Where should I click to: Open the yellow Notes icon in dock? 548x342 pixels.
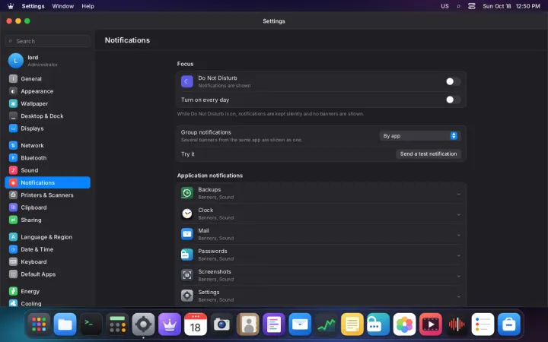pos(352,325)
